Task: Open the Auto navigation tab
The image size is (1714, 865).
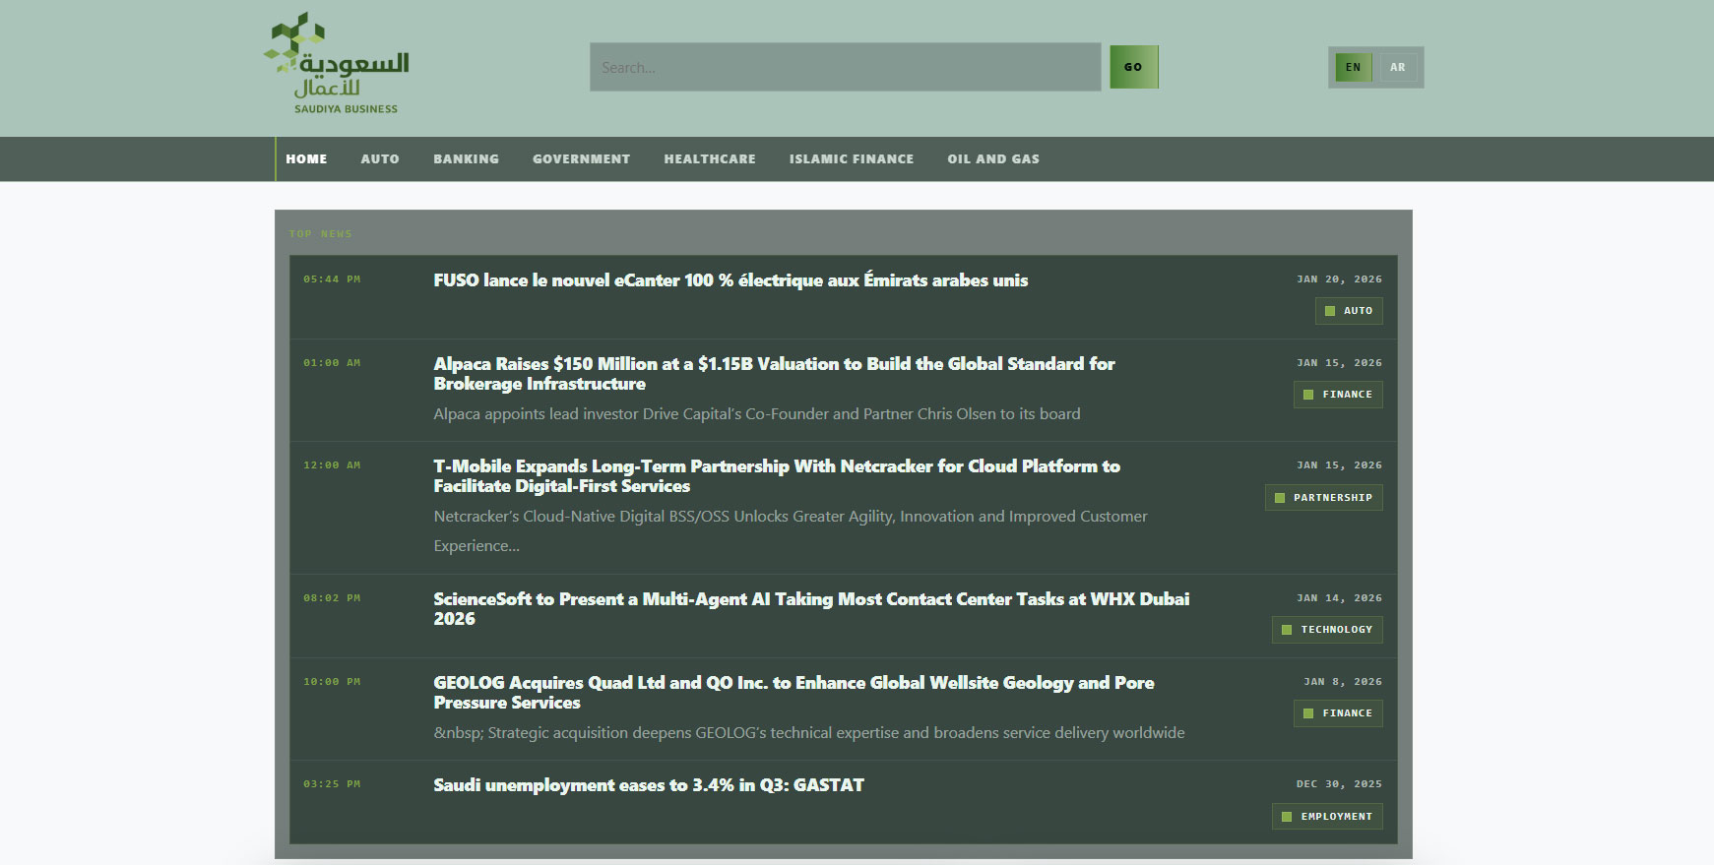Action: 380,159
